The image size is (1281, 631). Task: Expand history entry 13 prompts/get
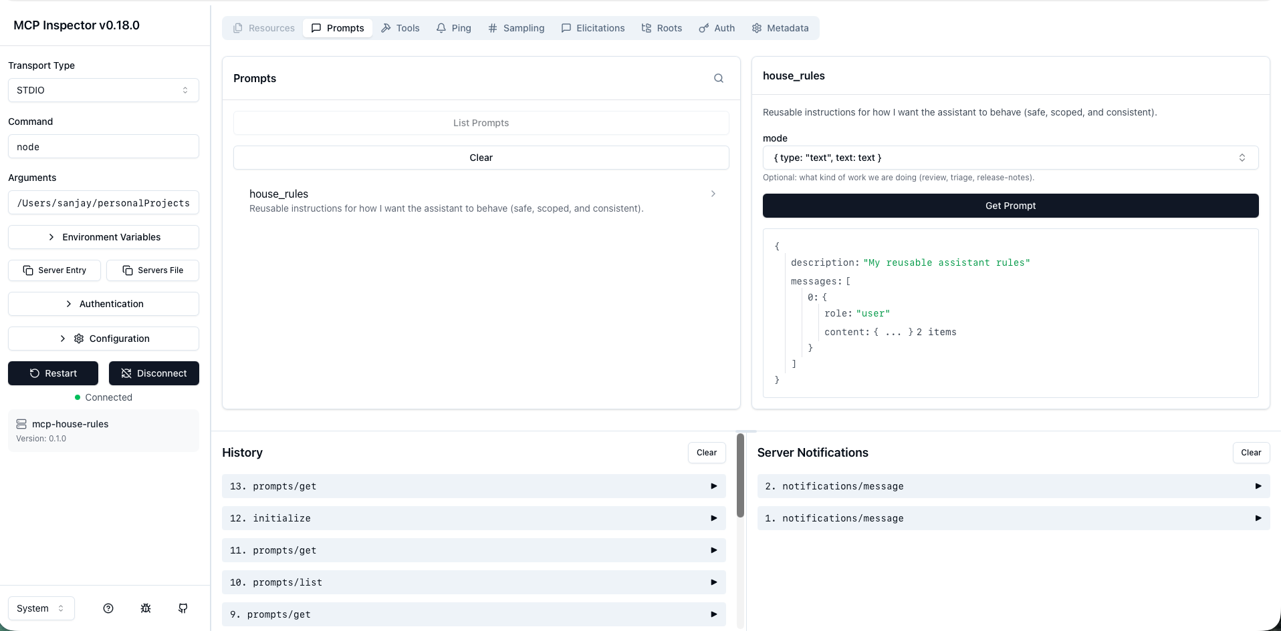tap(473, 486)
